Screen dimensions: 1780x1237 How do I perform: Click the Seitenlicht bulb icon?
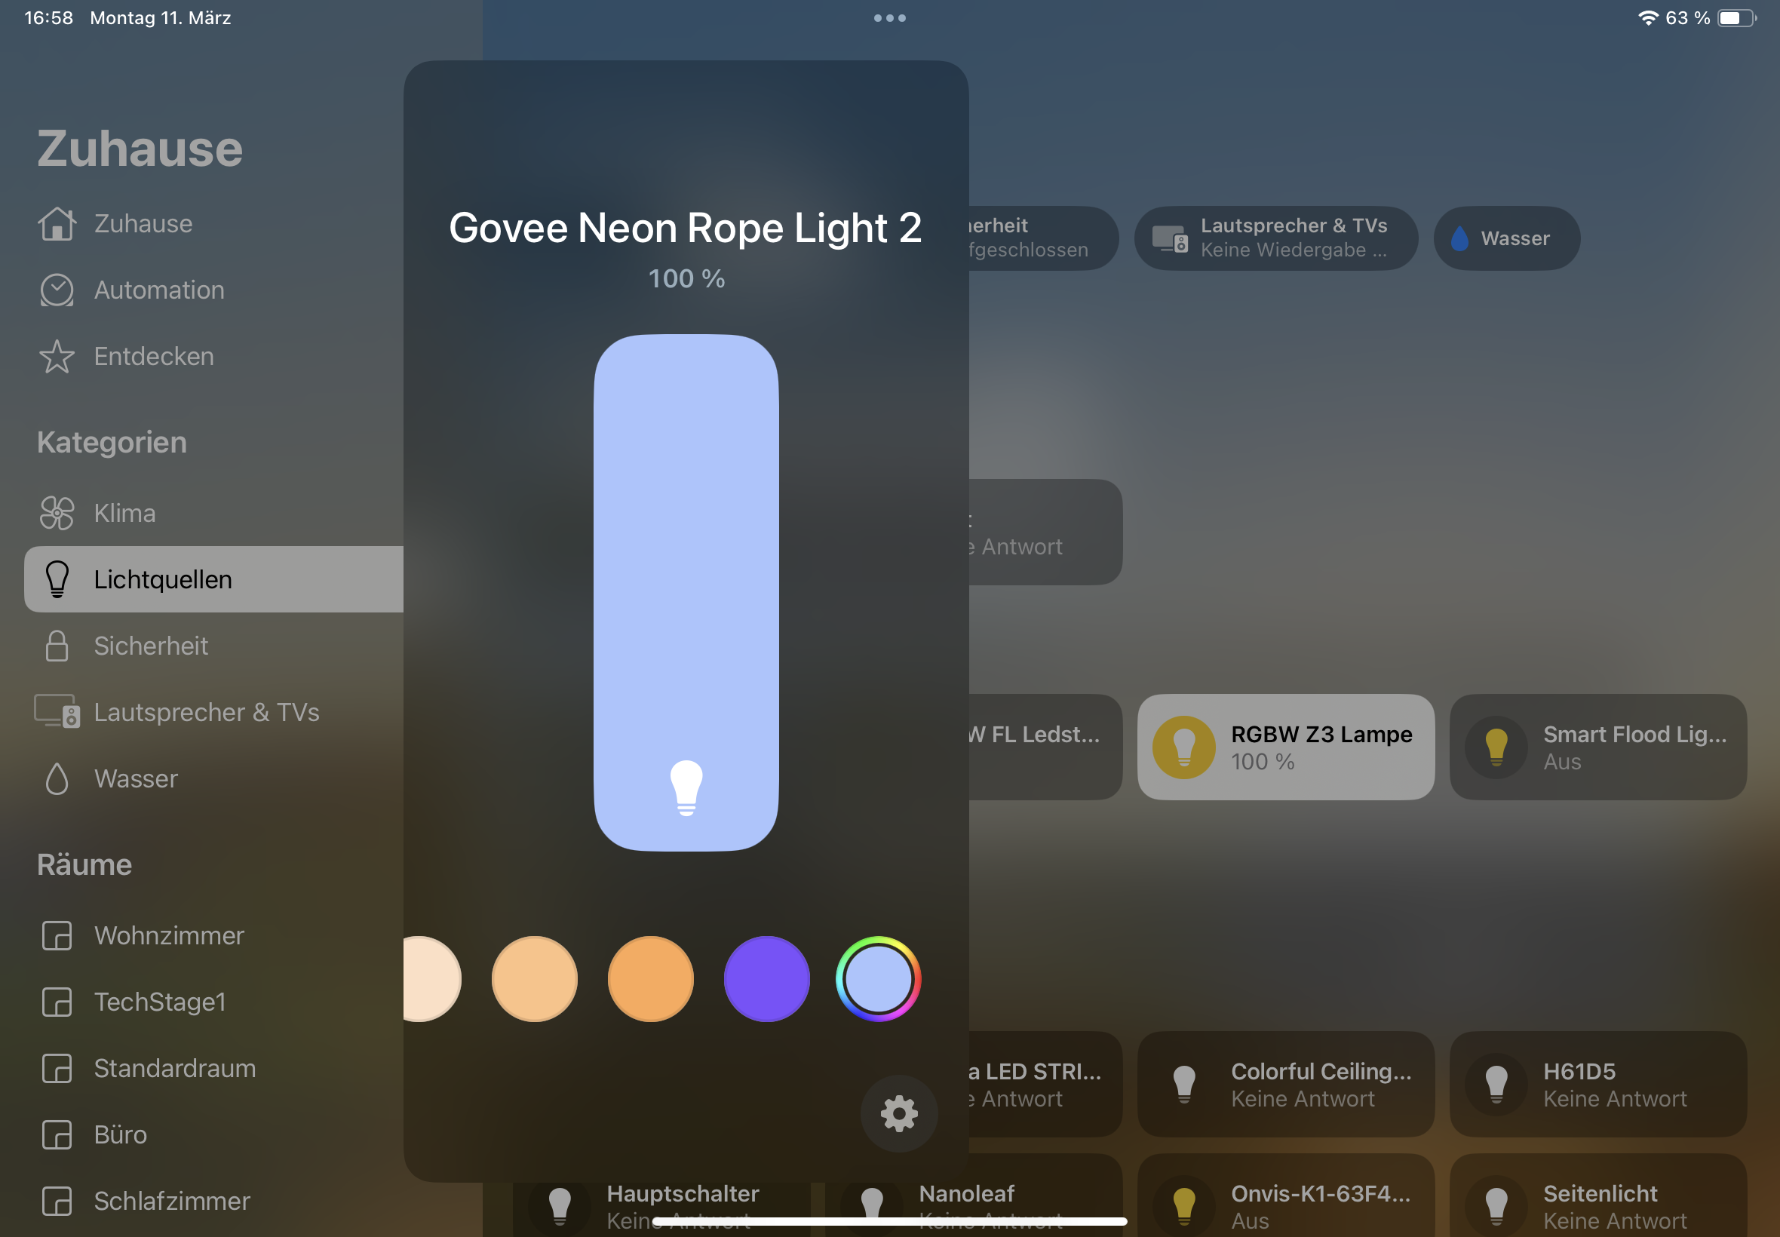(1496, 1203)
